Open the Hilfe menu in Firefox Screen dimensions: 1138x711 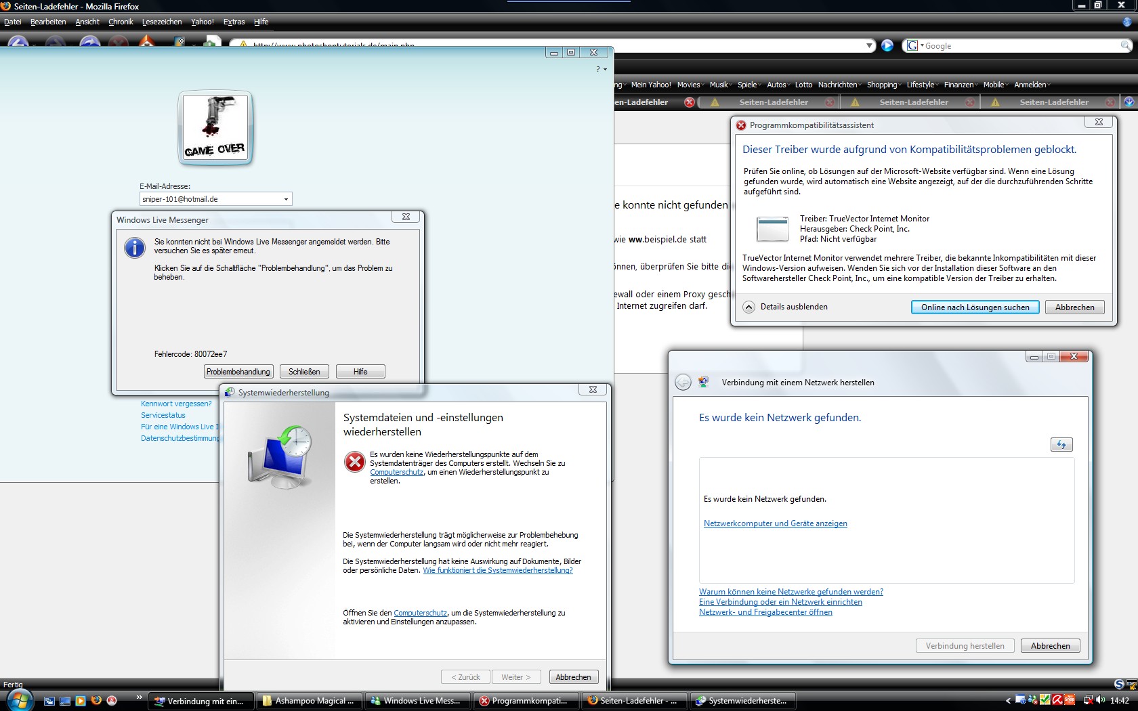(261, 22)
